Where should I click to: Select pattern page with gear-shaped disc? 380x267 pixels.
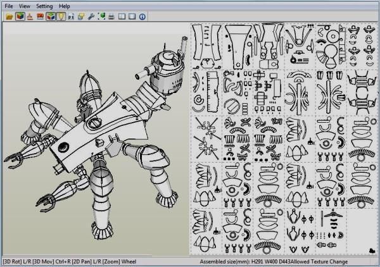331,46
